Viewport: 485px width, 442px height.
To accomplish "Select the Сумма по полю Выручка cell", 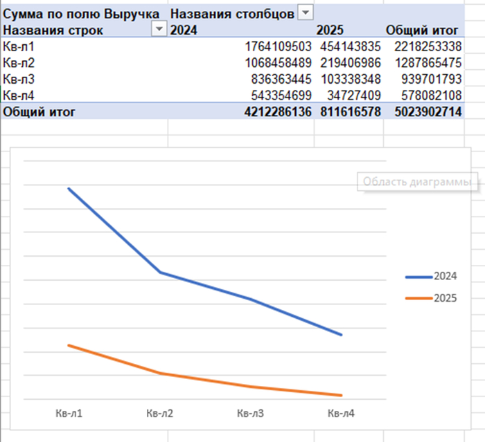I will click(x=83, y=13).
